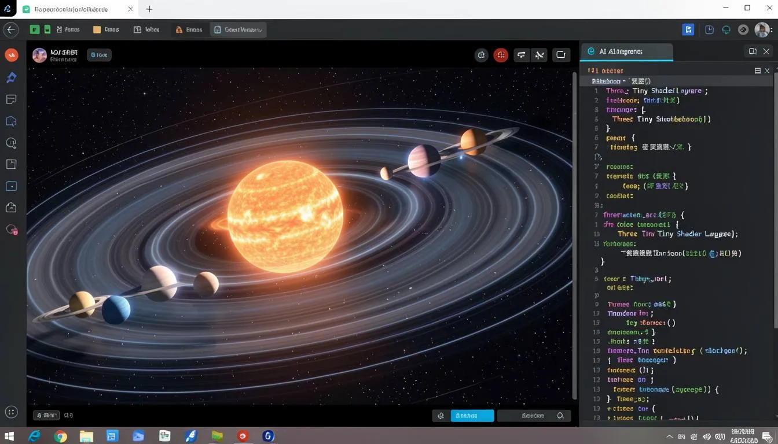Switch to the highlighted Smart Viewer tab
Screen dimensions: 778x444
[x=237, y=29]
